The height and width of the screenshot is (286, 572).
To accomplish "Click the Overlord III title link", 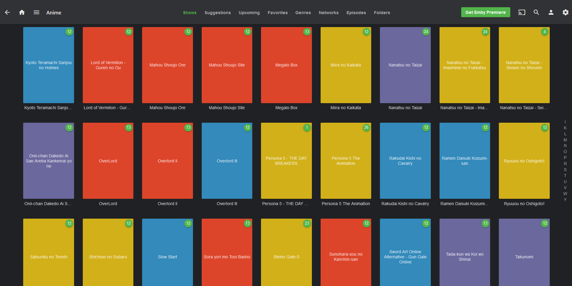I will pyautogui.click(x=227, y=204).
